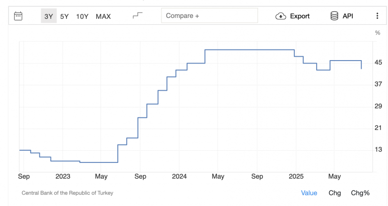Open the API text link
Image resolution: width=388 pixels, height=206 pixels.
click(x=348, y=16)
